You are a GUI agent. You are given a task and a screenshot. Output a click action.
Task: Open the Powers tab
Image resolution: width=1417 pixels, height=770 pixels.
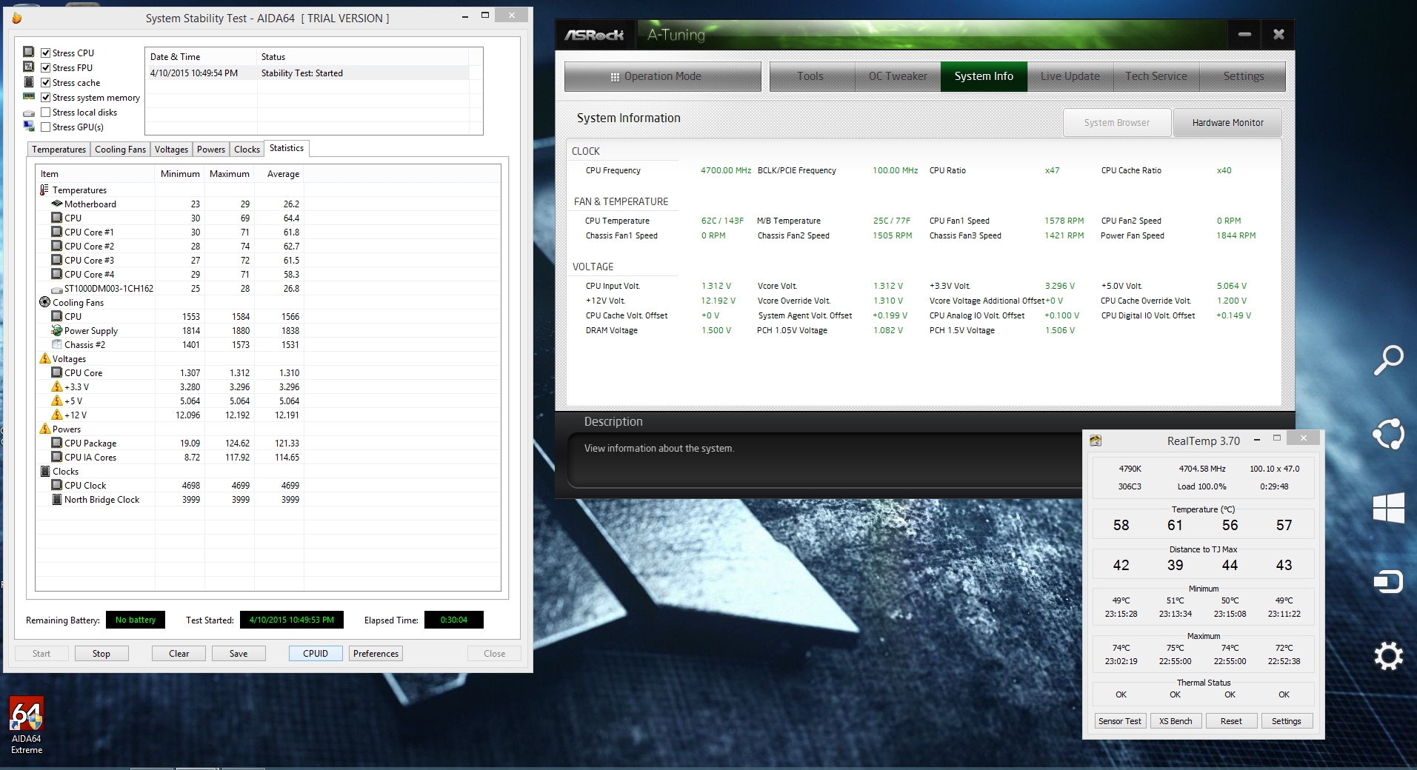point(211,150)
